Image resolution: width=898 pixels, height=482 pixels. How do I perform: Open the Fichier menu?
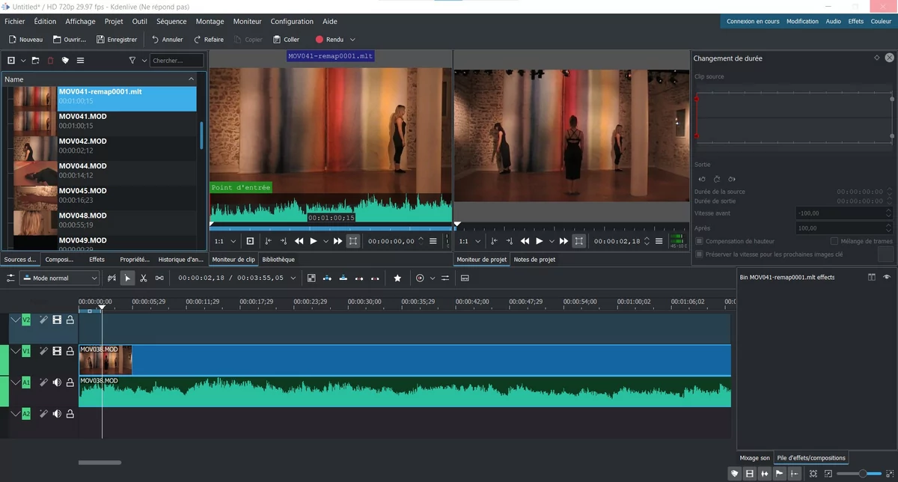(14, 22)
